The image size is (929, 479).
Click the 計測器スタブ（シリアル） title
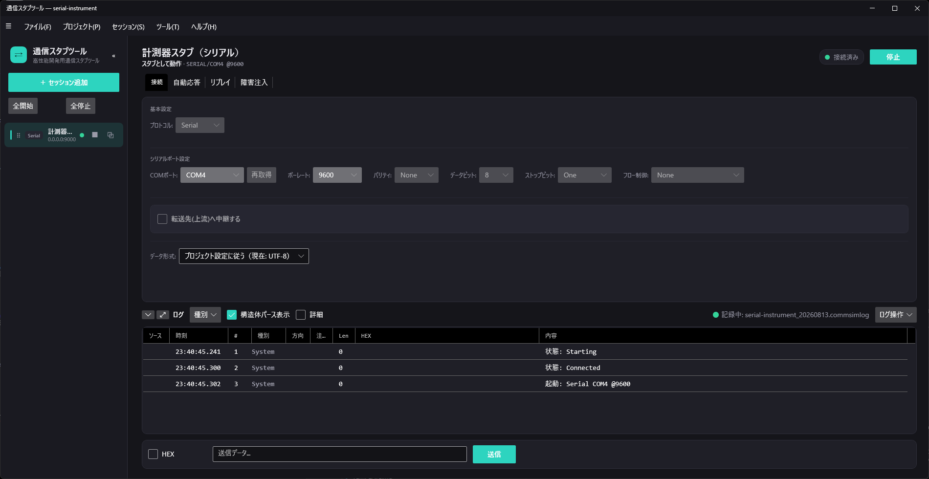[191, 53]
